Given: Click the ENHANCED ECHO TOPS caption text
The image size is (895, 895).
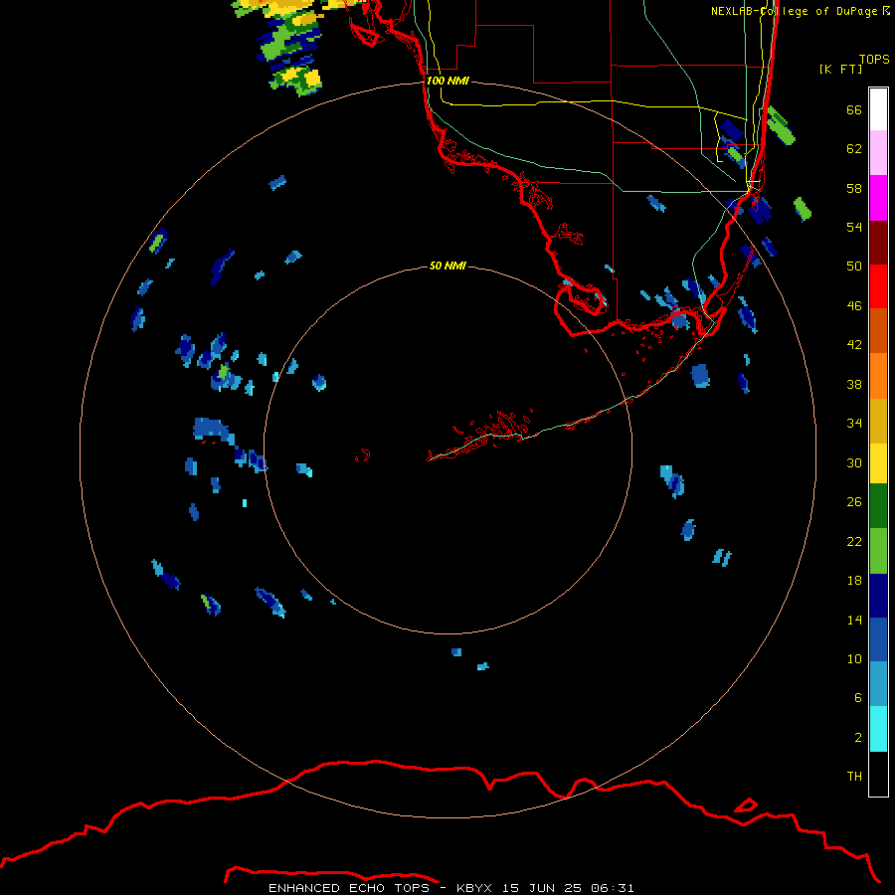Looking at the screenshot, I should (x=349, y=888).
